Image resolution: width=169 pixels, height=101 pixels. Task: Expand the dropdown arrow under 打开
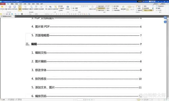click(x=2, y=10)
